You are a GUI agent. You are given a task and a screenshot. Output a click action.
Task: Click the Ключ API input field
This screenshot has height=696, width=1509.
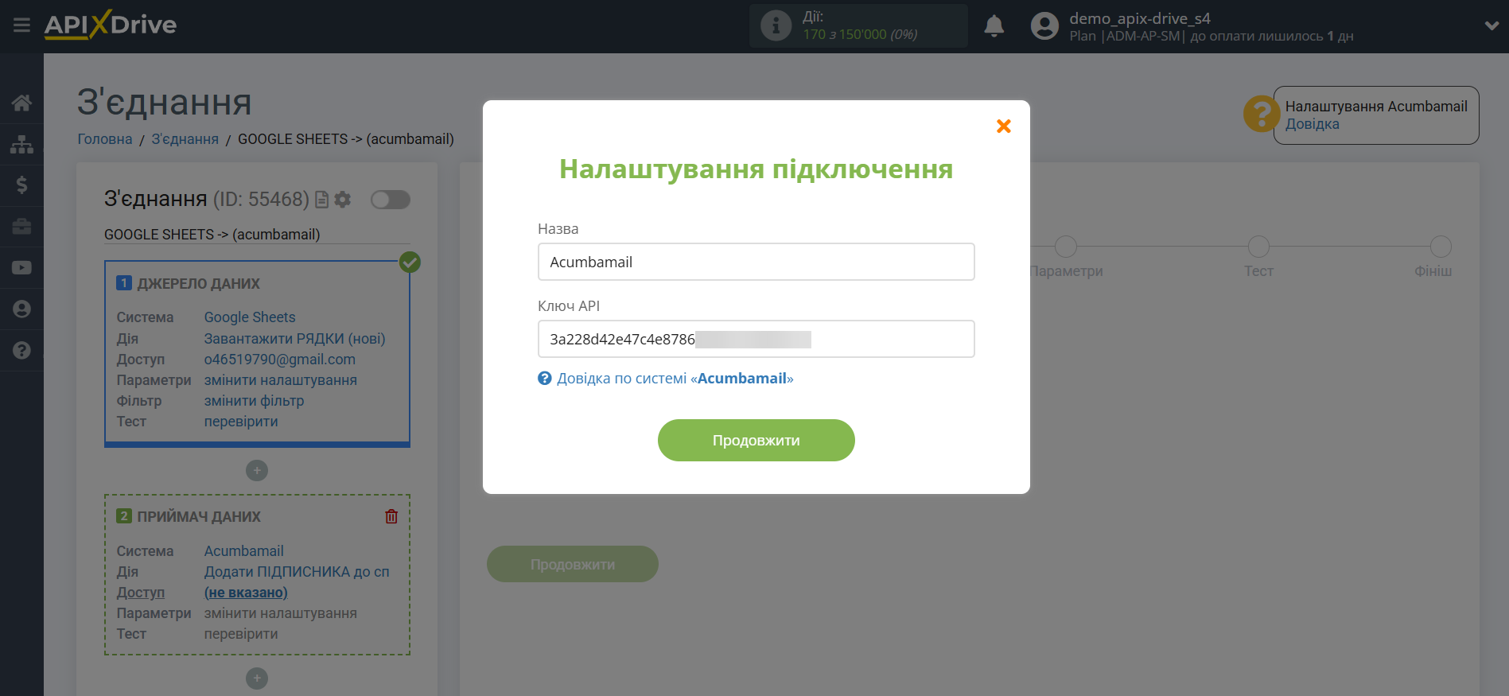(756, 339)
